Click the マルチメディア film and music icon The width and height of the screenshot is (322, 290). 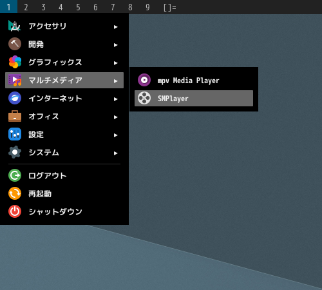click(15, 80)
